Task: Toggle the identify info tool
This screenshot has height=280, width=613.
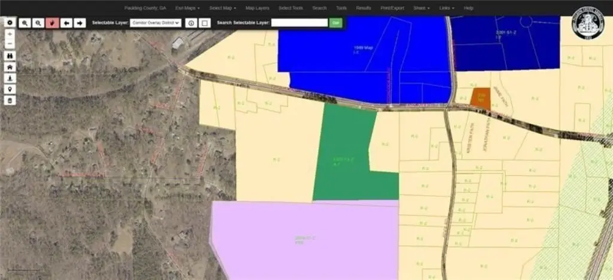Action: [x=191, y=23]
